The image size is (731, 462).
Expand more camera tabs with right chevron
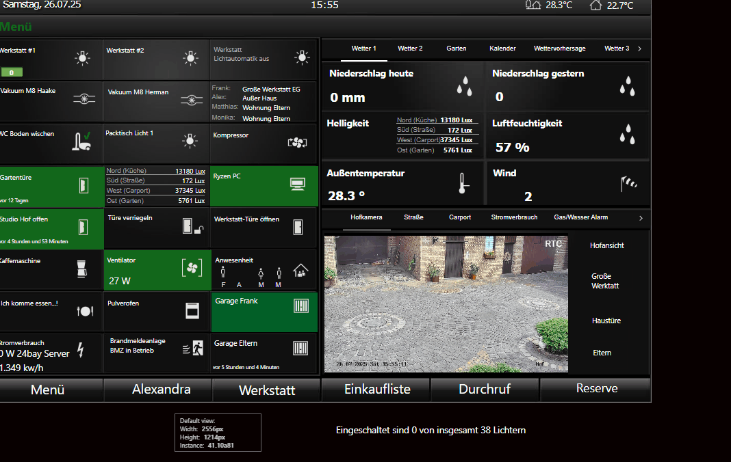point(641,218)
